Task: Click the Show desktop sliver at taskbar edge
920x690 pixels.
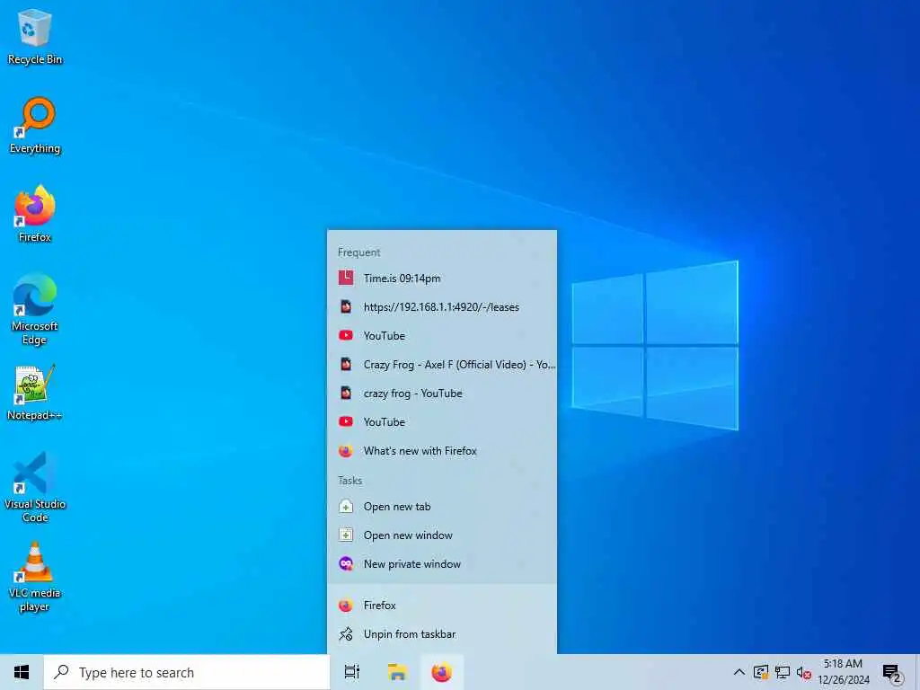Action: click(917, 672)
